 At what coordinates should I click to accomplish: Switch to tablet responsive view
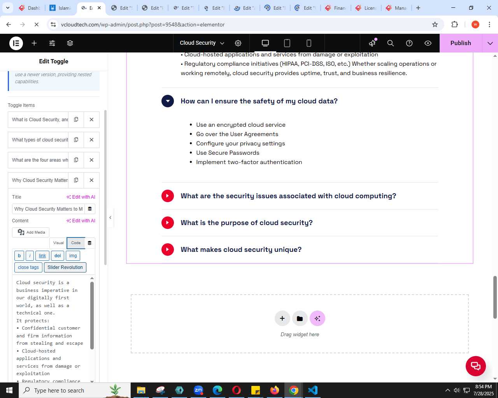pyautogui.click(x=287, y=43)
